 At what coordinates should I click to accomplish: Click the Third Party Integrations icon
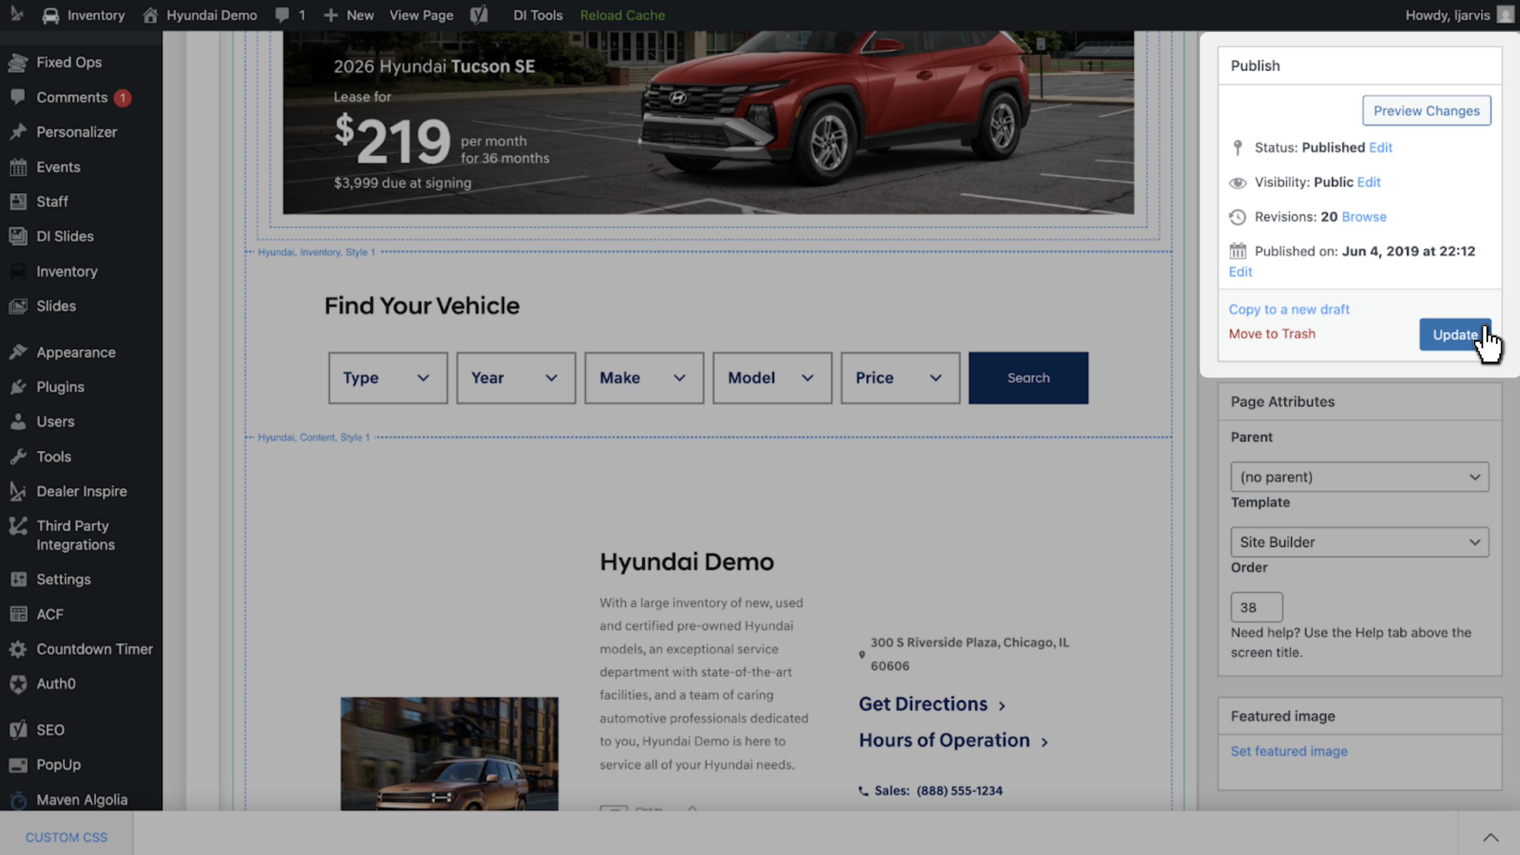[18, 526]
